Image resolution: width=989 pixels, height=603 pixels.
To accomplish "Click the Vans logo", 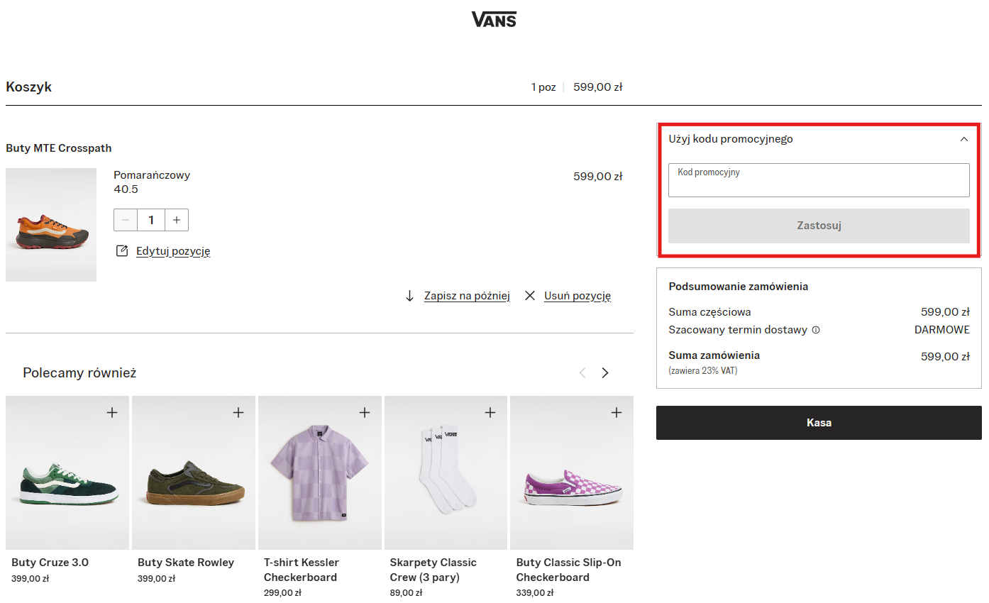I will pos(494,19).
